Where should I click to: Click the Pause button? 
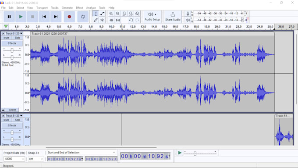9,17
